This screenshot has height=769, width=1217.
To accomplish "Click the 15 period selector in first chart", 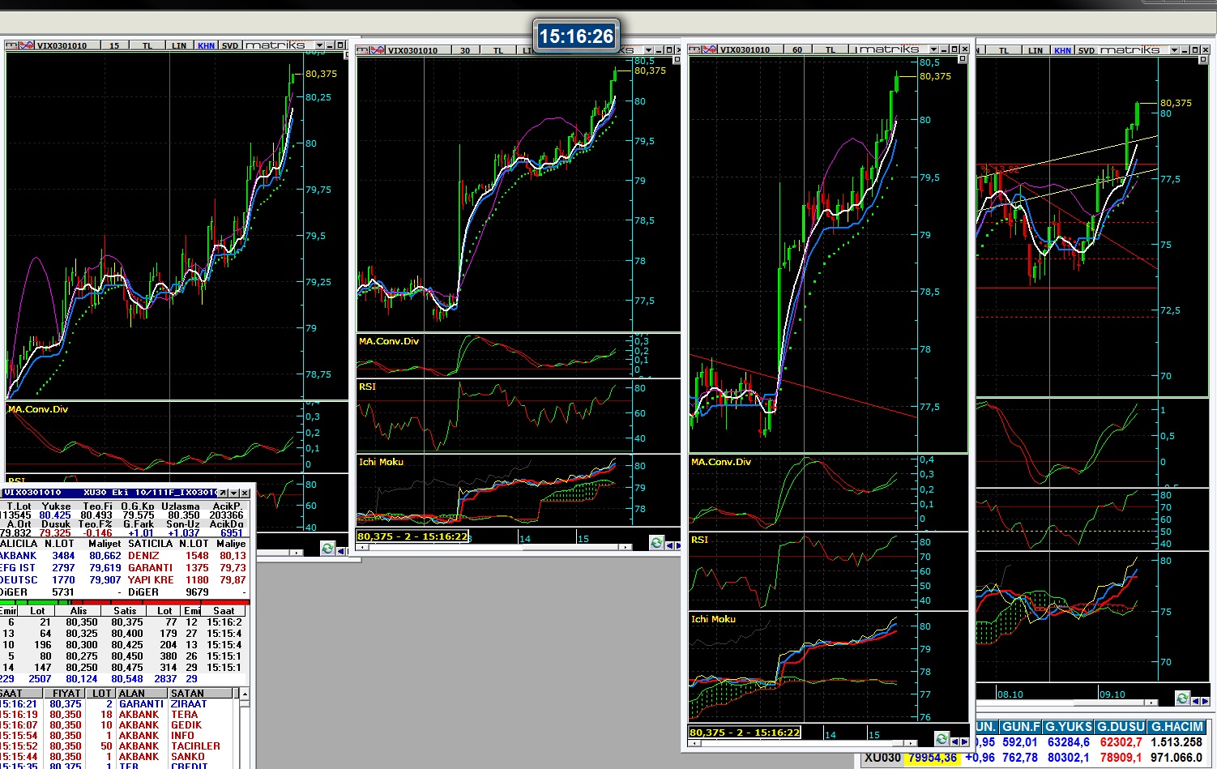I will click(x=114, y=45).
